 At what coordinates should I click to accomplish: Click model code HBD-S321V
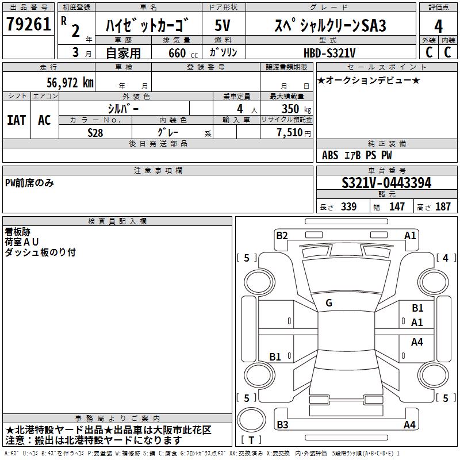tap(329, 53)
